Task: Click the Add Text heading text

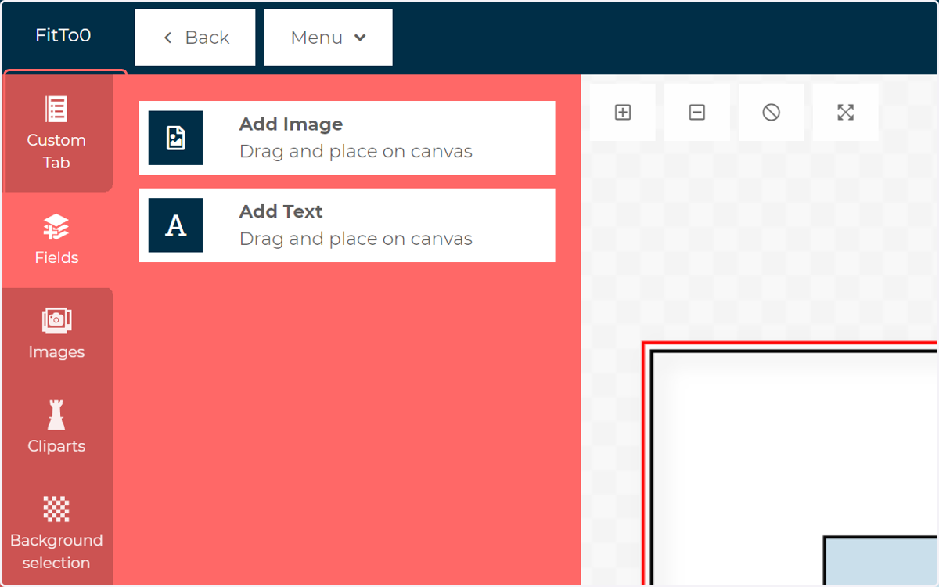Action: (x=281, y=211)
